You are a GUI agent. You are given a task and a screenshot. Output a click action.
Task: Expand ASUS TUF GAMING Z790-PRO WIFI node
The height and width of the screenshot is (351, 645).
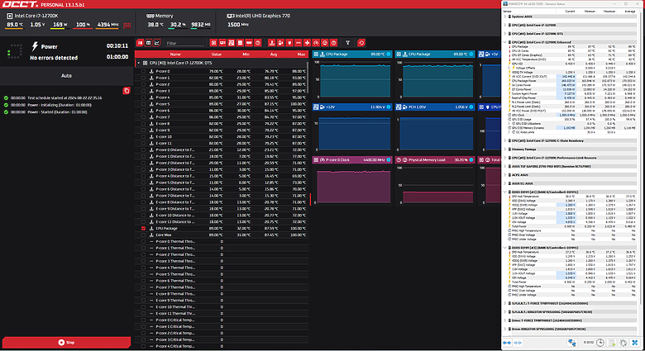(504, 167)
